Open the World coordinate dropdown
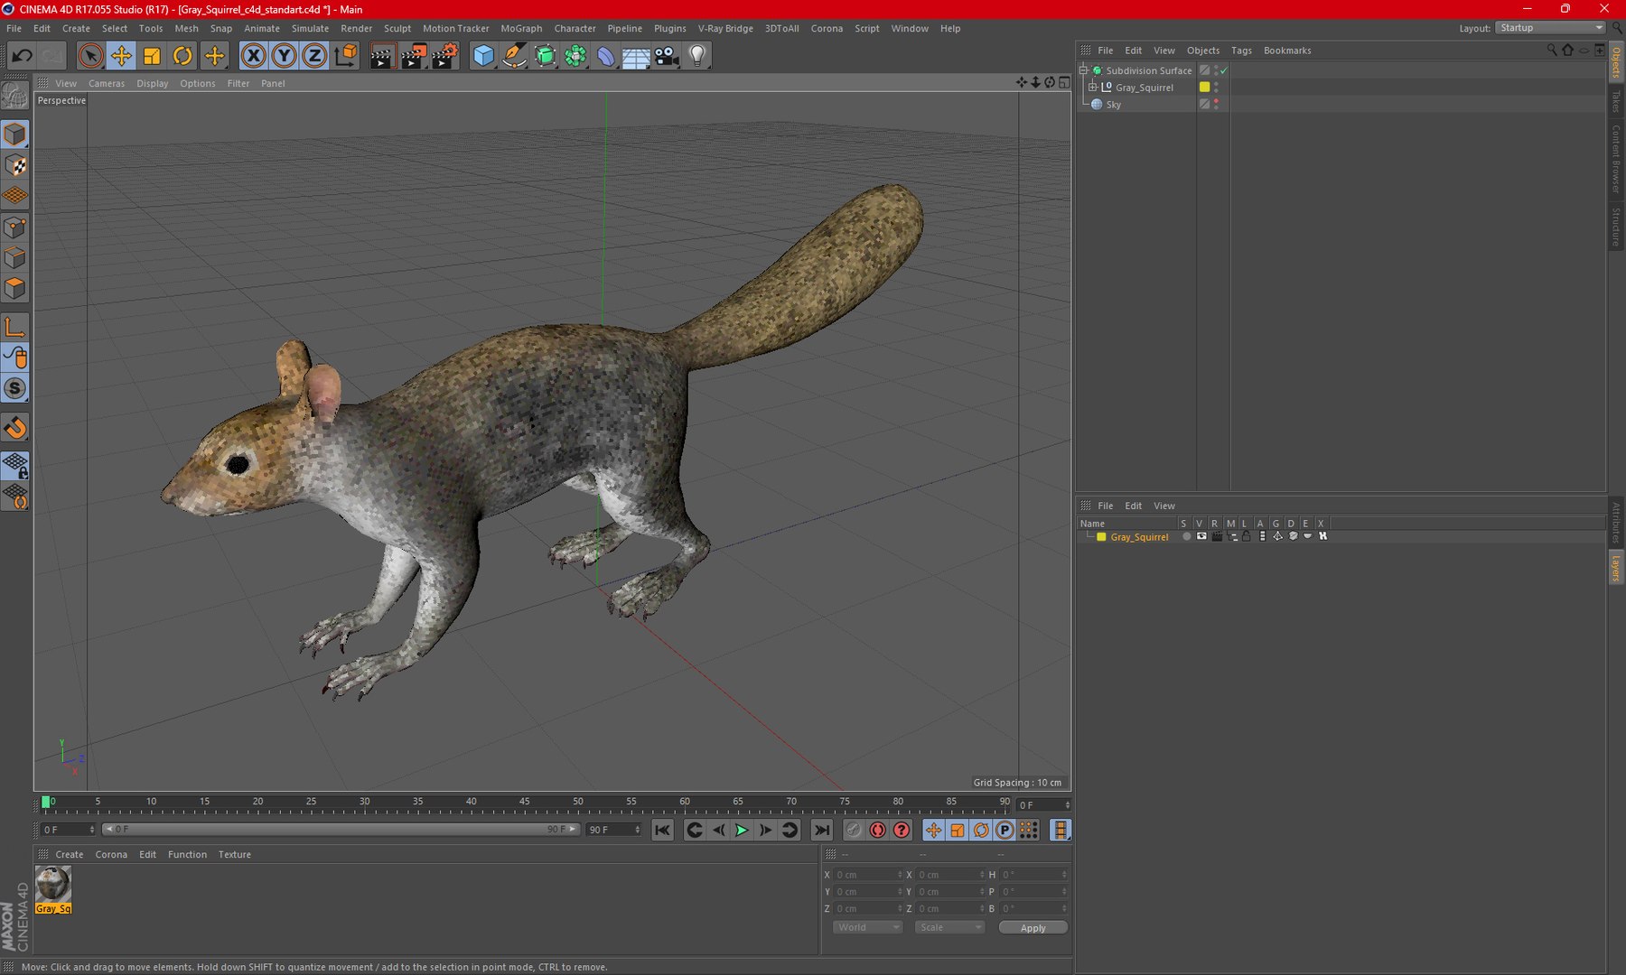 (867, 927)
